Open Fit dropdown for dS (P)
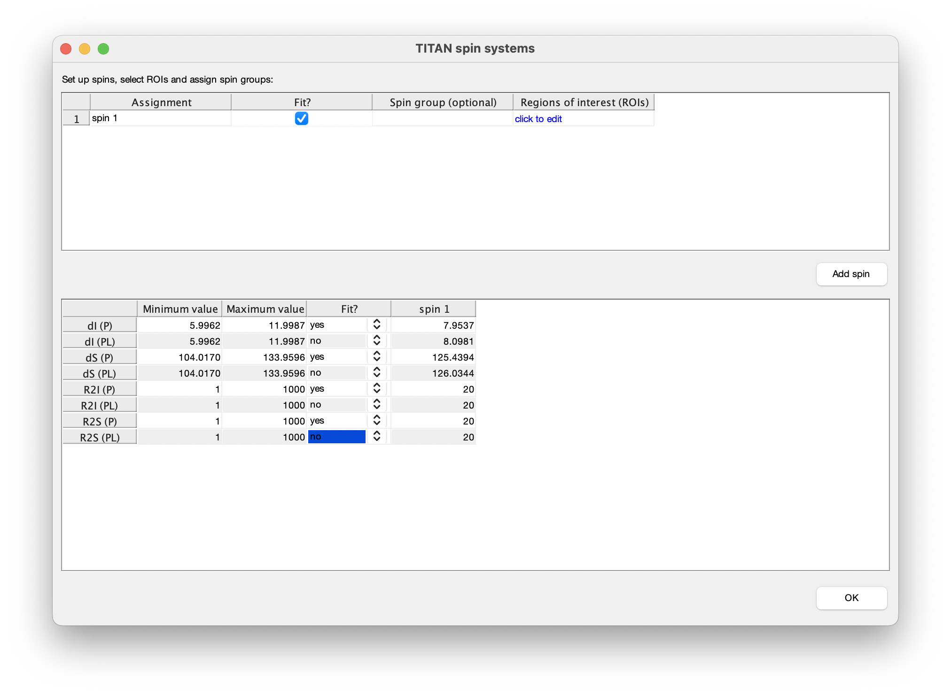 coord(377,357)
